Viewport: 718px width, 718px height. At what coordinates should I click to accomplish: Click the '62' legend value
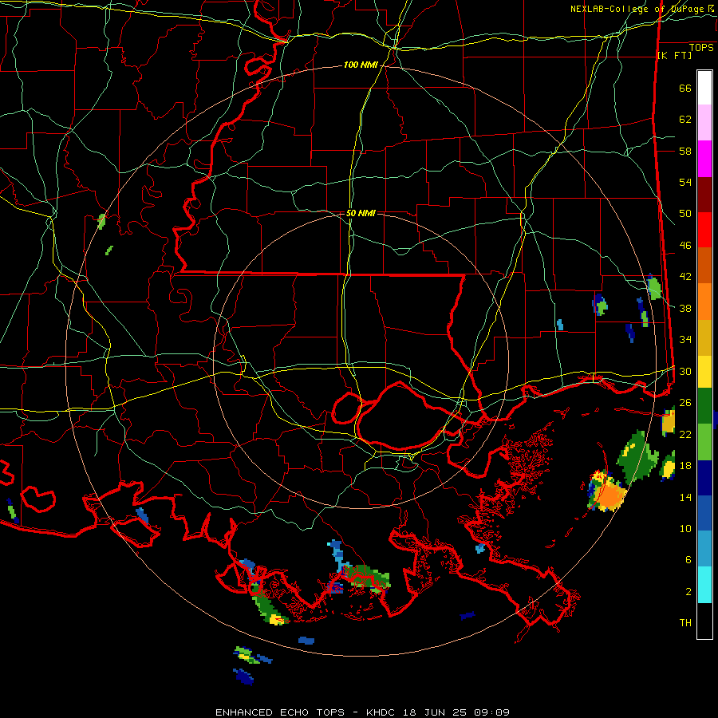pyautogui.click(x=685, y=120)
